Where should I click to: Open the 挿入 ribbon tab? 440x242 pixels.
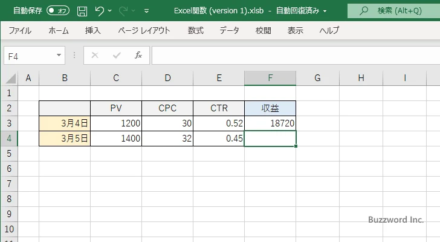(x=93, y=30)
